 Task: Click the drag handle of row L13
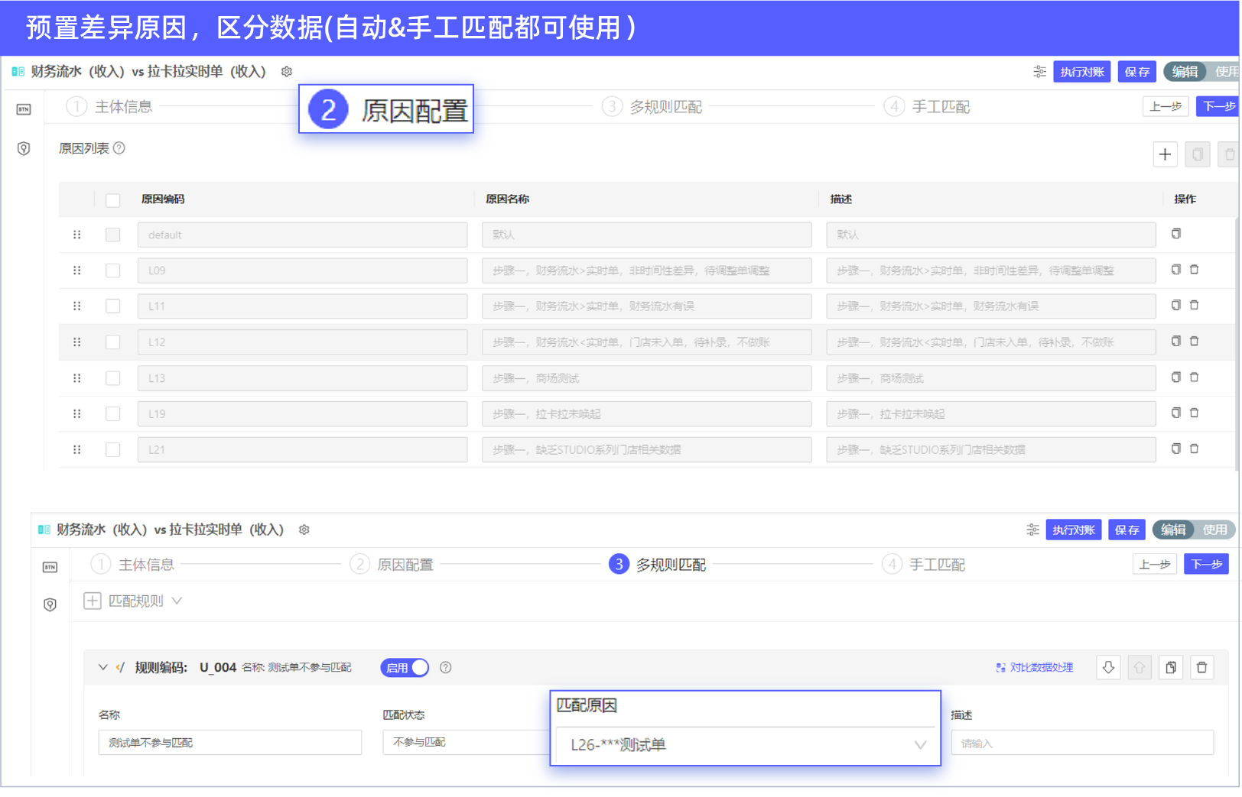click(x=76, y=378)
